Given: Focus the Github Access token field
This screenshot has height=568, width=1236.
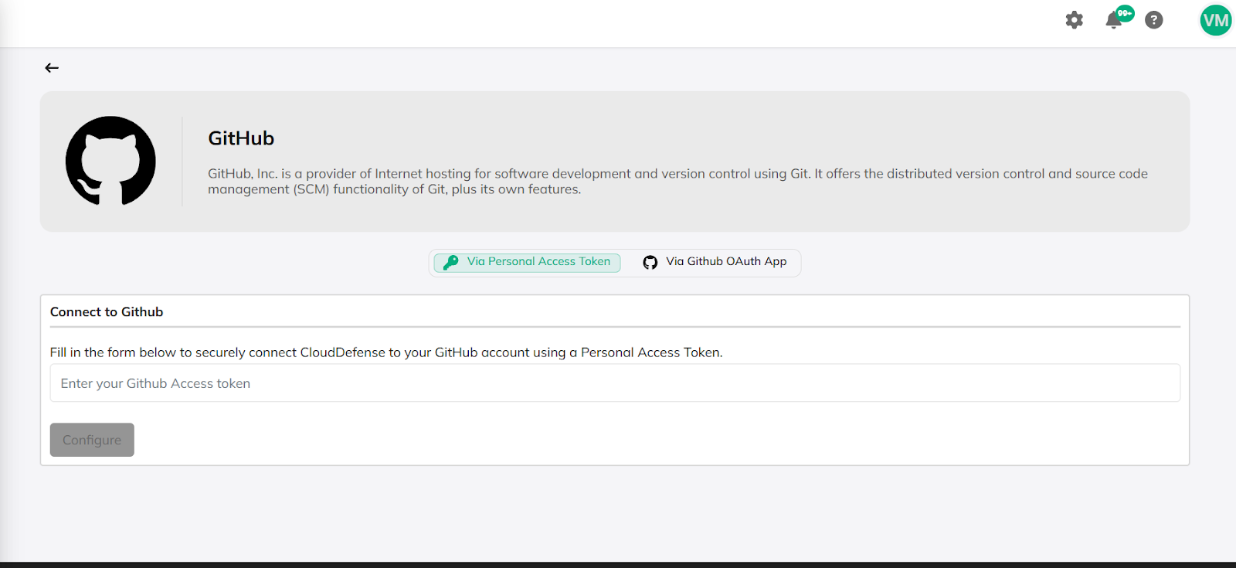Looking at the screenshot, I should coord(615,383).
